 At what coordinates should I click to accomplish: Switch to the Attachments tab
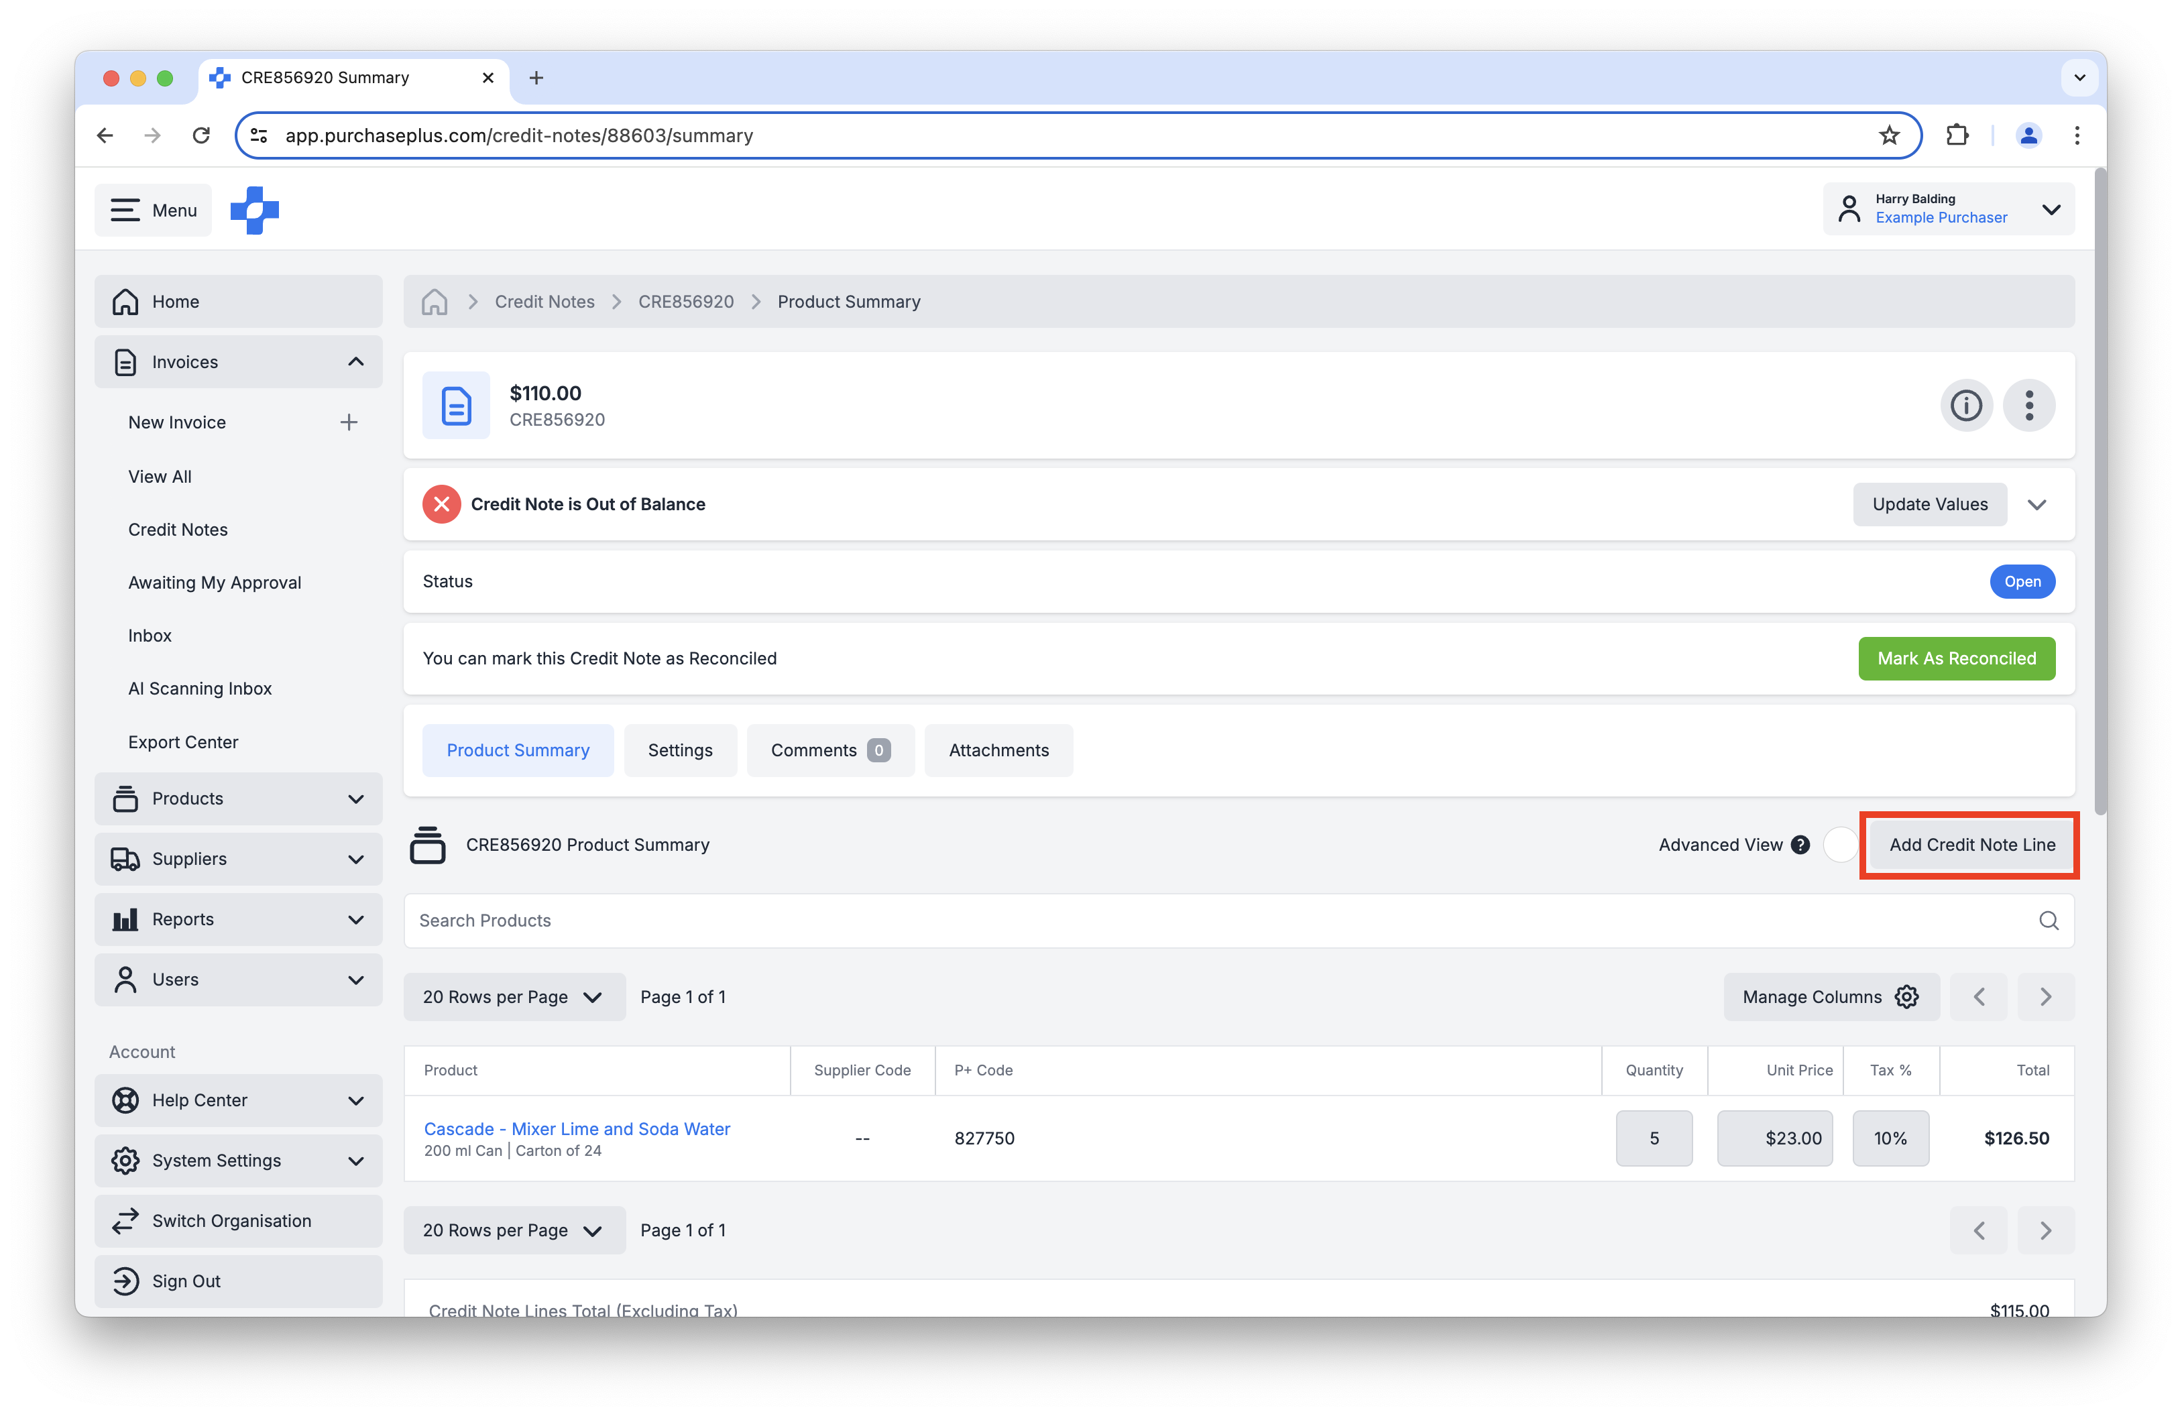tap(998, 751)
